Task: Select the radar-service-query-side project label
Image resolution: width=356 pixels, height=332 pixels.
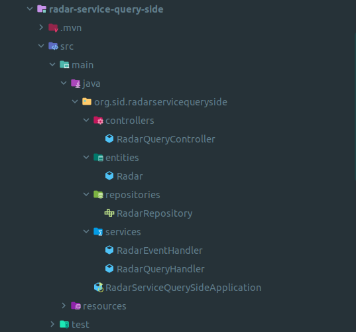Action: coord(106,9)
